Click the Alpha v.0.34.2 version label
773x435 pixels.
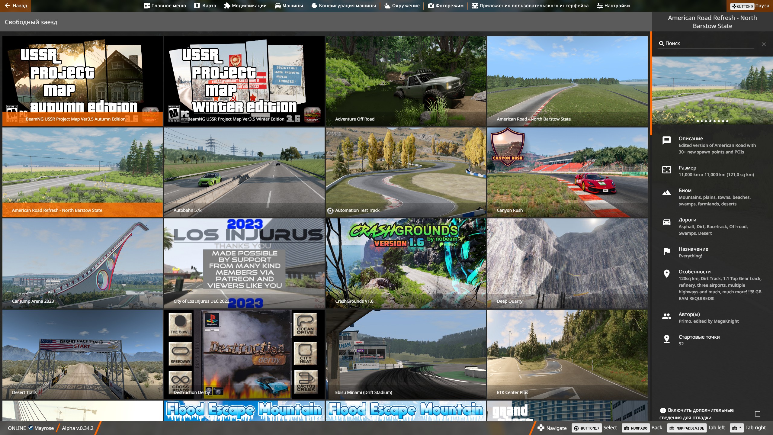pos(78,428)
